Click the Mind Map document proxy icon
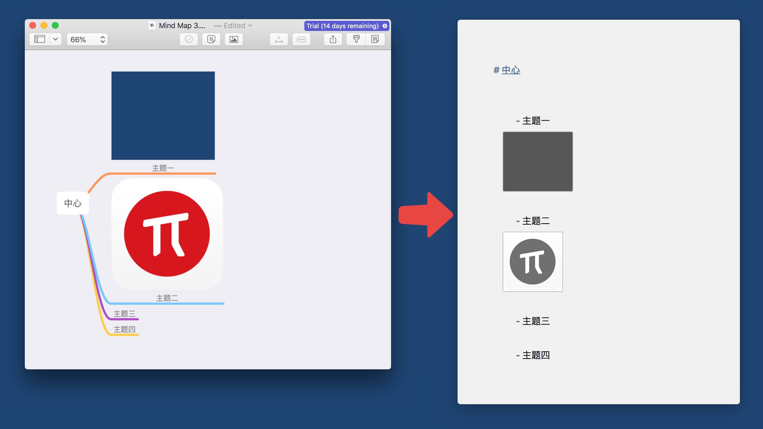Image resolution: width=763 pixels, height=429 pixels. coord(152,25)
